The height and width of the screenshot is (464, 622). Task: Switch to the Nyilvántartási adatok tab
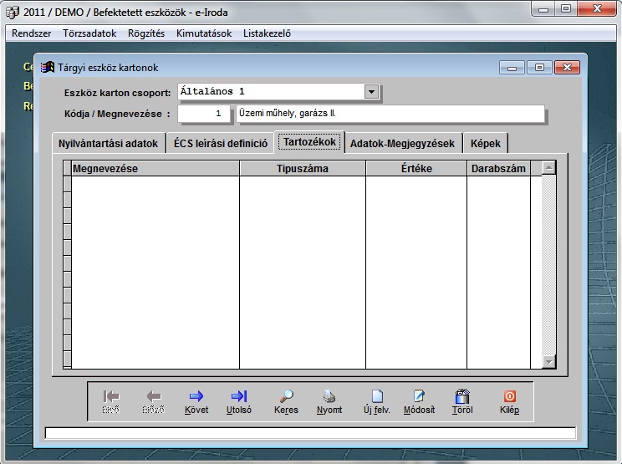[x=109, y=144]
